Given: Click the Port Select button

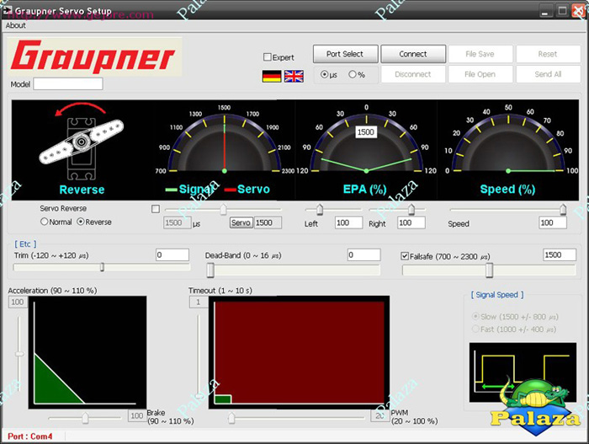Looking at the screenshot, I should [x=345, y=54].
